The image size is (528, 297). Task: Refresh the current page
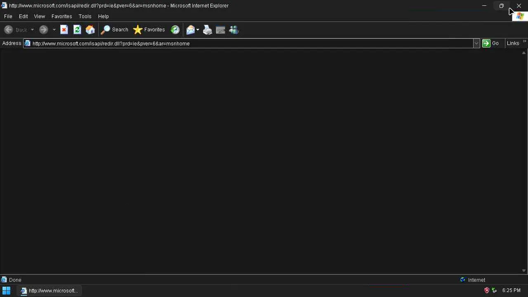(x=77, y=30)
